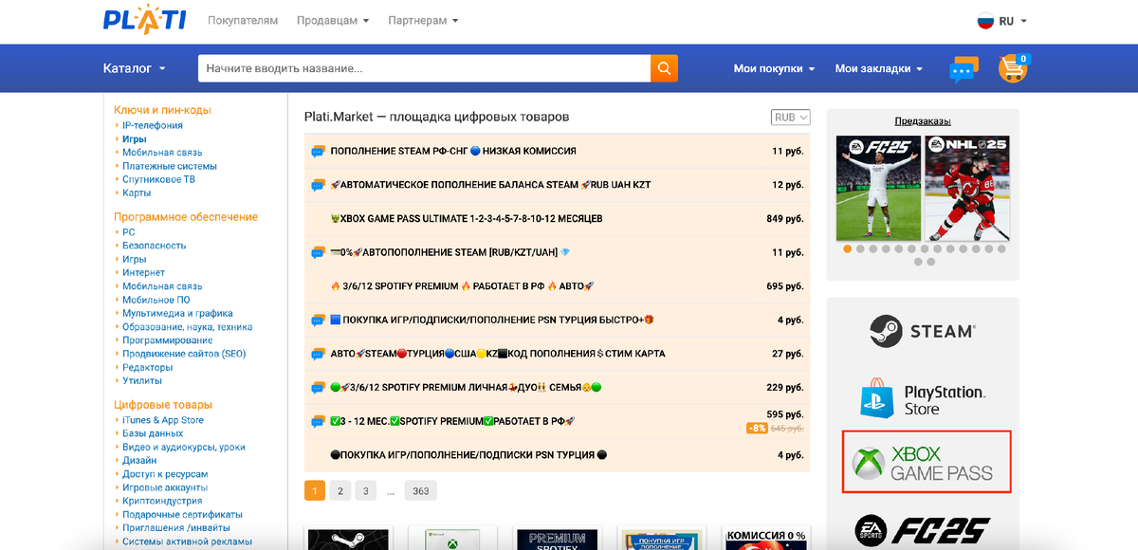The image size is (1138, 550).
Task: Open Базы данных category
Action: tap(153, 433)
